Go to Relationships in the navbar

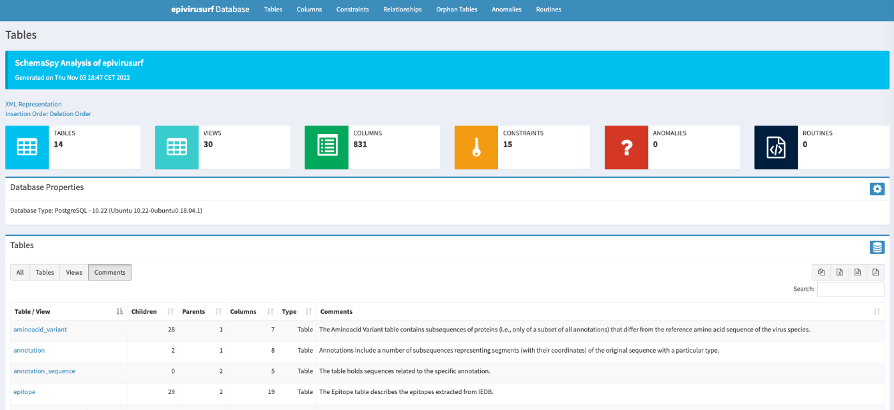pyautogui.click(x=402, y=10)
